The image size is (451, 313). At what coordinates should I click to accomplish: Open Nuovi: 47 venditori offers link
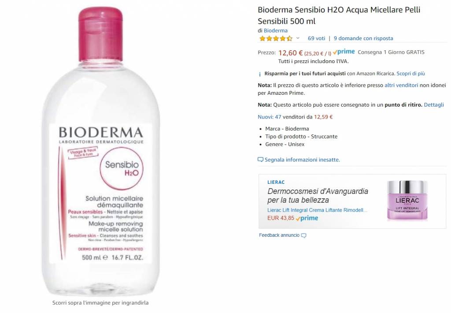pyautogui.click(x=295, y=117)
